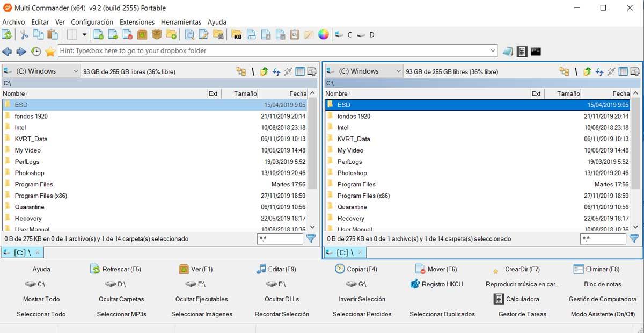Open the calculator icon beside address bar
The image size is (644, 333).
click(522, 52)
